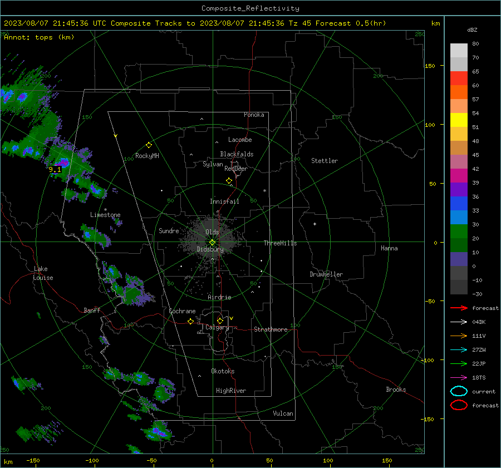501x468 pixels.
Task: Click the yellow diamond marker below Cochrane
Action: [x=190, y=321]
